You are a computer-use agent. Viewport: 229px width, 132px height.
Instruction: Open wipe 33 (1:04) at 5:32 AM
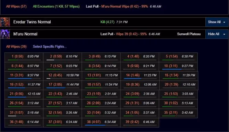point(101,113)
